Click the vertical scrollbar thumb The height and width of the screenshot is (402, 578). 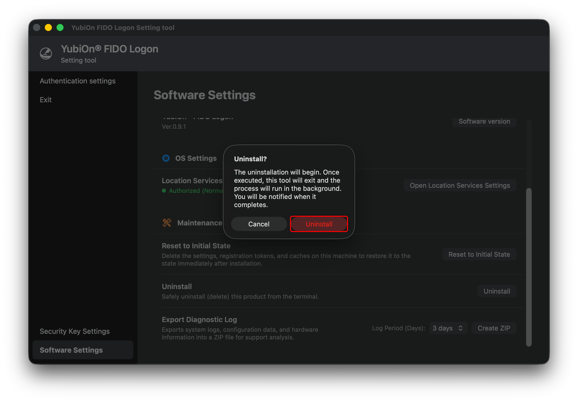(x=529, y=267)
